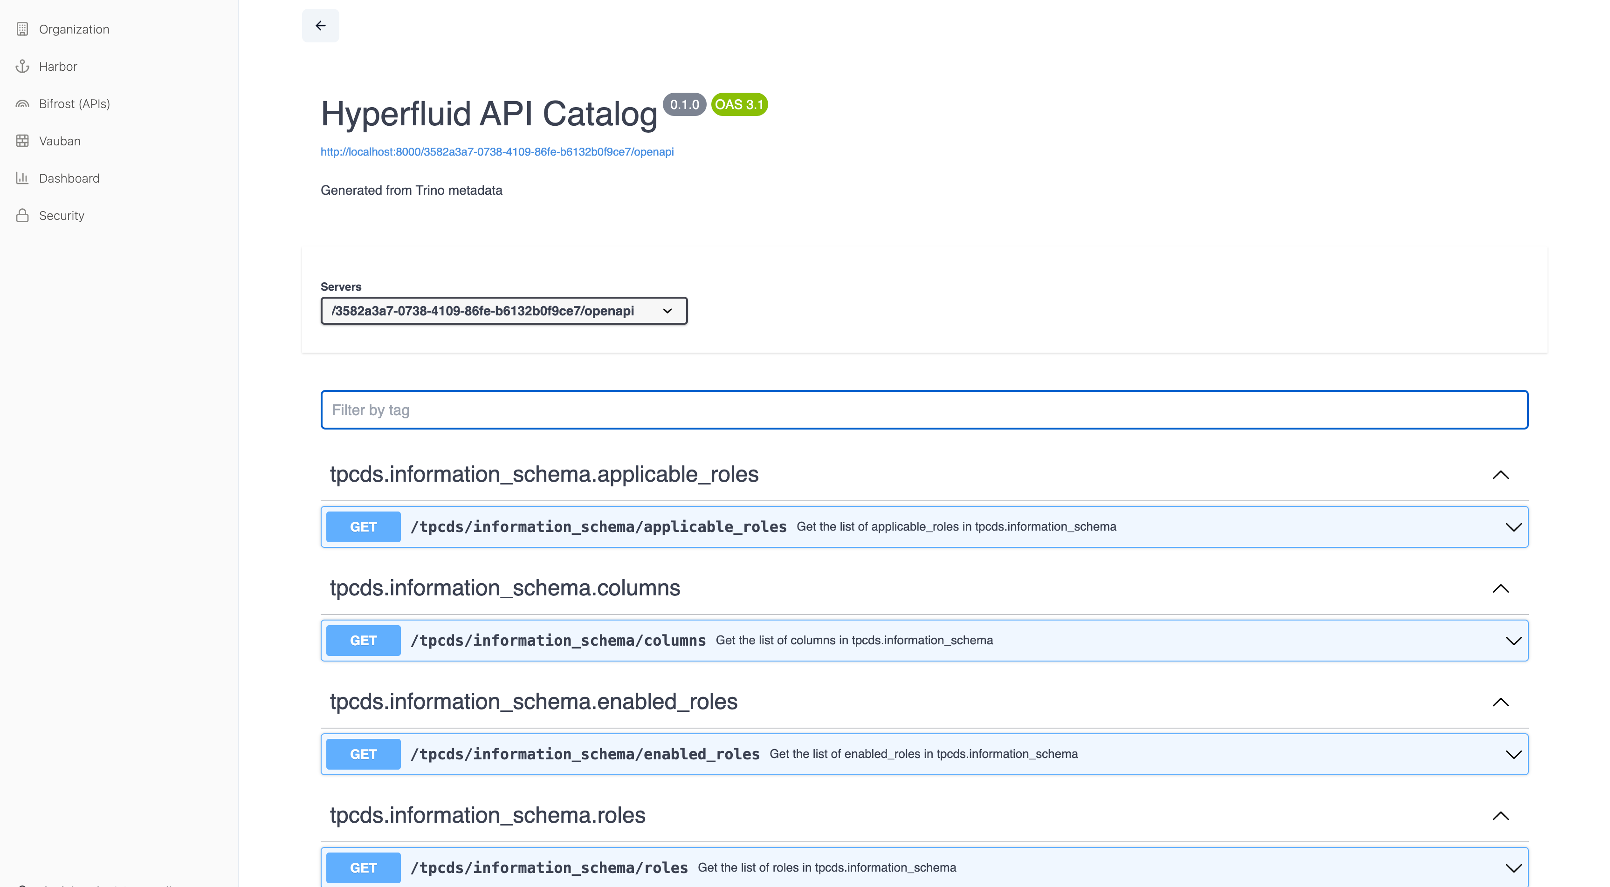Image resolution: width=1610 pixels, height=887 pixels.
Task: Go back using the arrow button
Action: (321, 26)
